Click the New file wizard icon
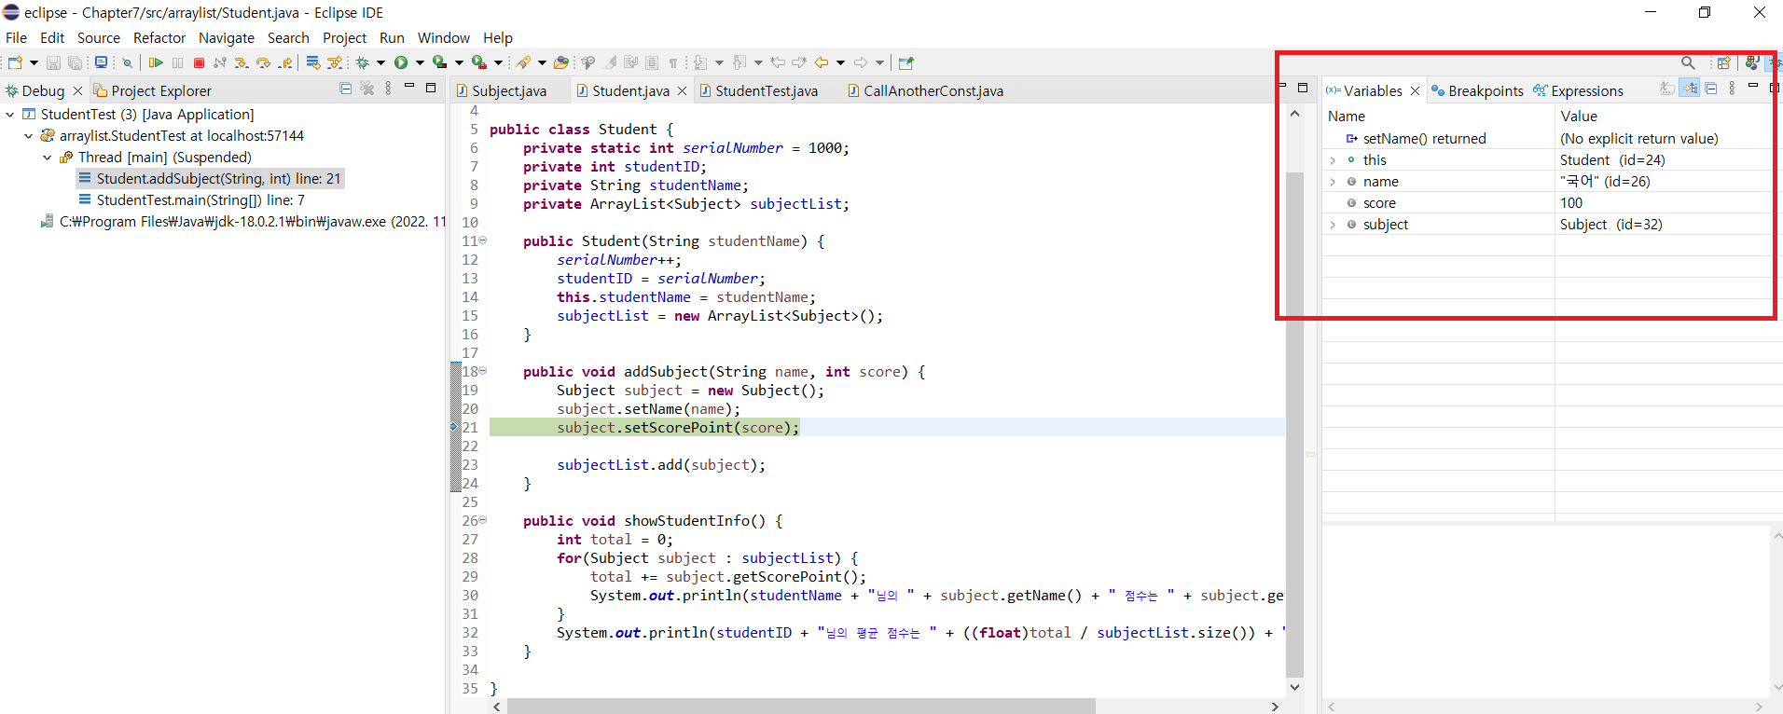Screen dimensions: 1783x714 (x=15, y=62)
